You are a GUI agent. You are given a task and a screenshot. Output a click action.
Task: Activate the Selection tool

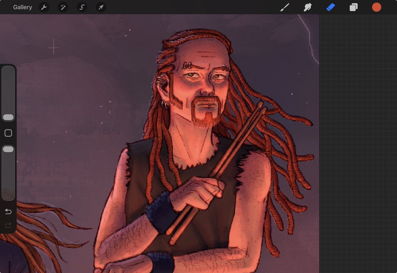coord(82,7)
